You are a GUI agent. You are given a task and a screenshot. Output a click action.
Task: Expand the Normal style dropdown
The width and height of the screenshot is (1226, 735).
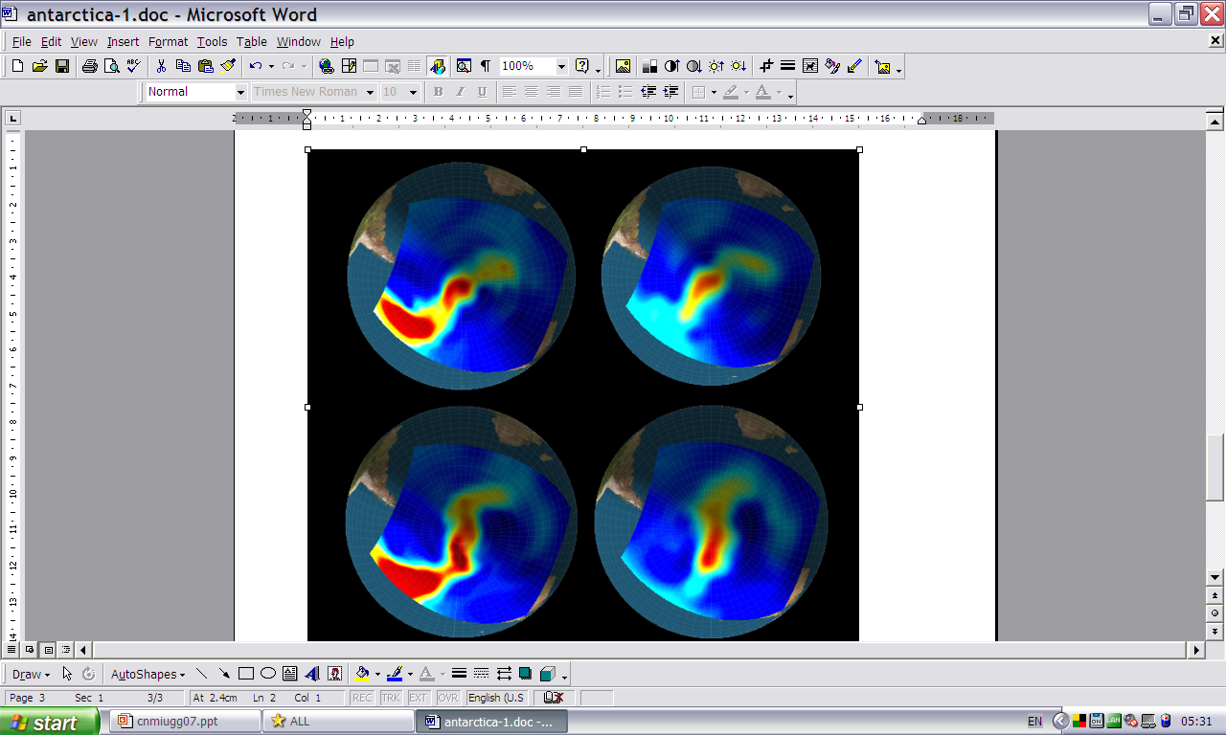click(x=240, y=92)
